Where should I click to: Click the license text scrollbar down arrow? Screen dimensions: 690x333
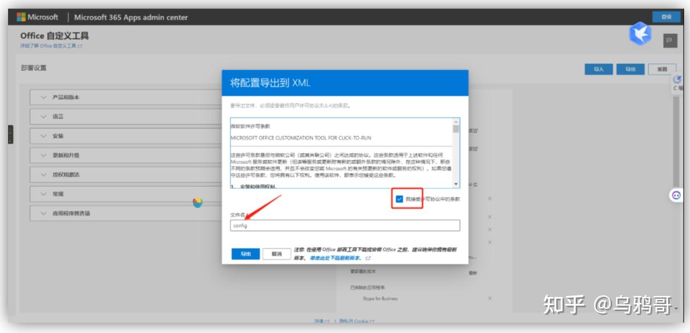(x=456, y=184)
